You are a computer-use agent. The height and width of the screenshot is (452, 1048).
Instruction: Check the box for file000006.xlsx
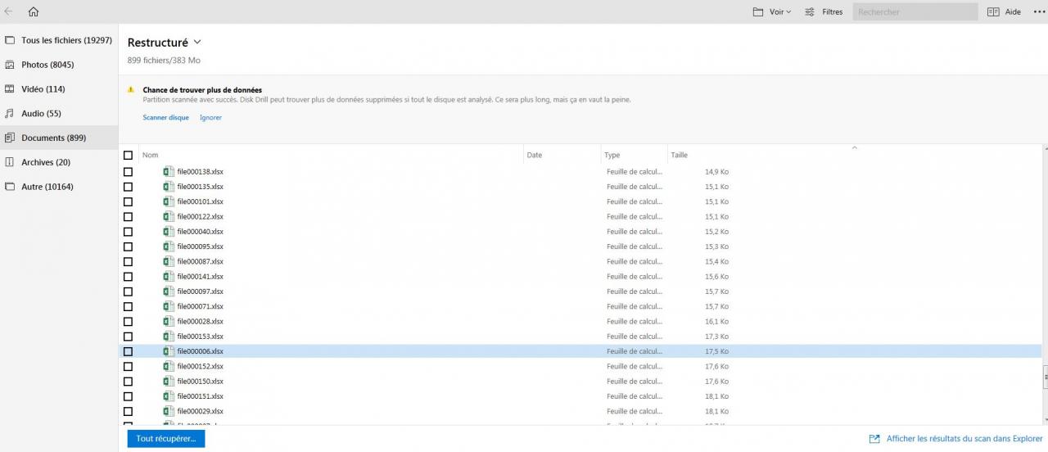tap(128, 351)
